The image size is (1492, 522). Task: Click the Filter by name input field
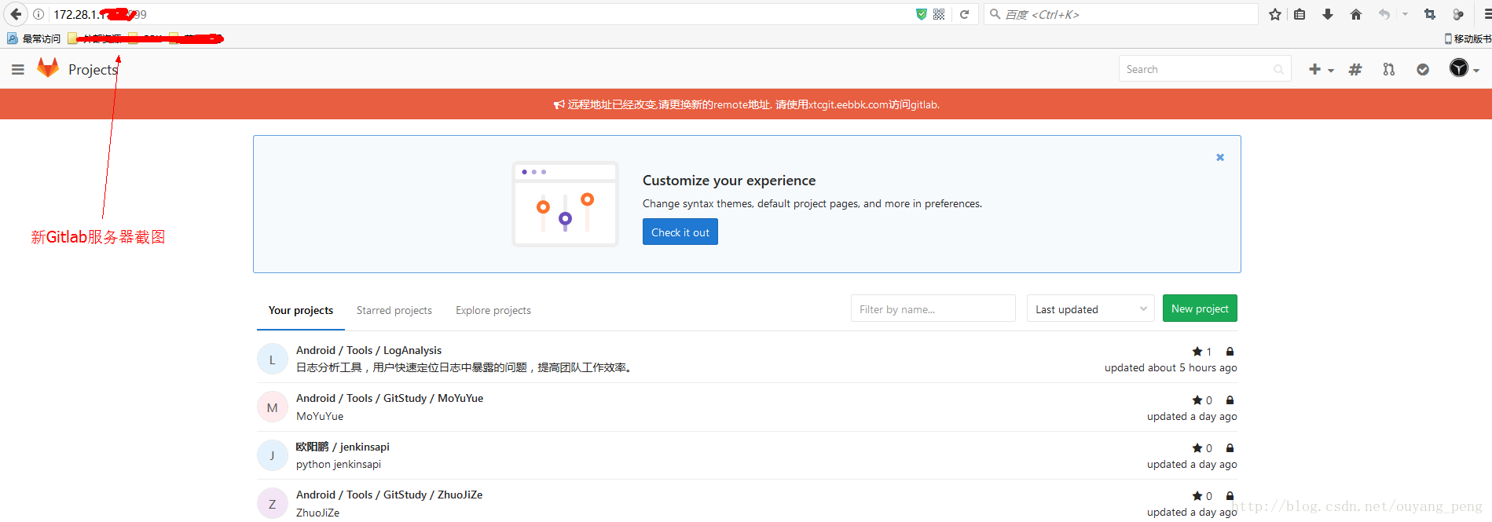pos(933,309)
